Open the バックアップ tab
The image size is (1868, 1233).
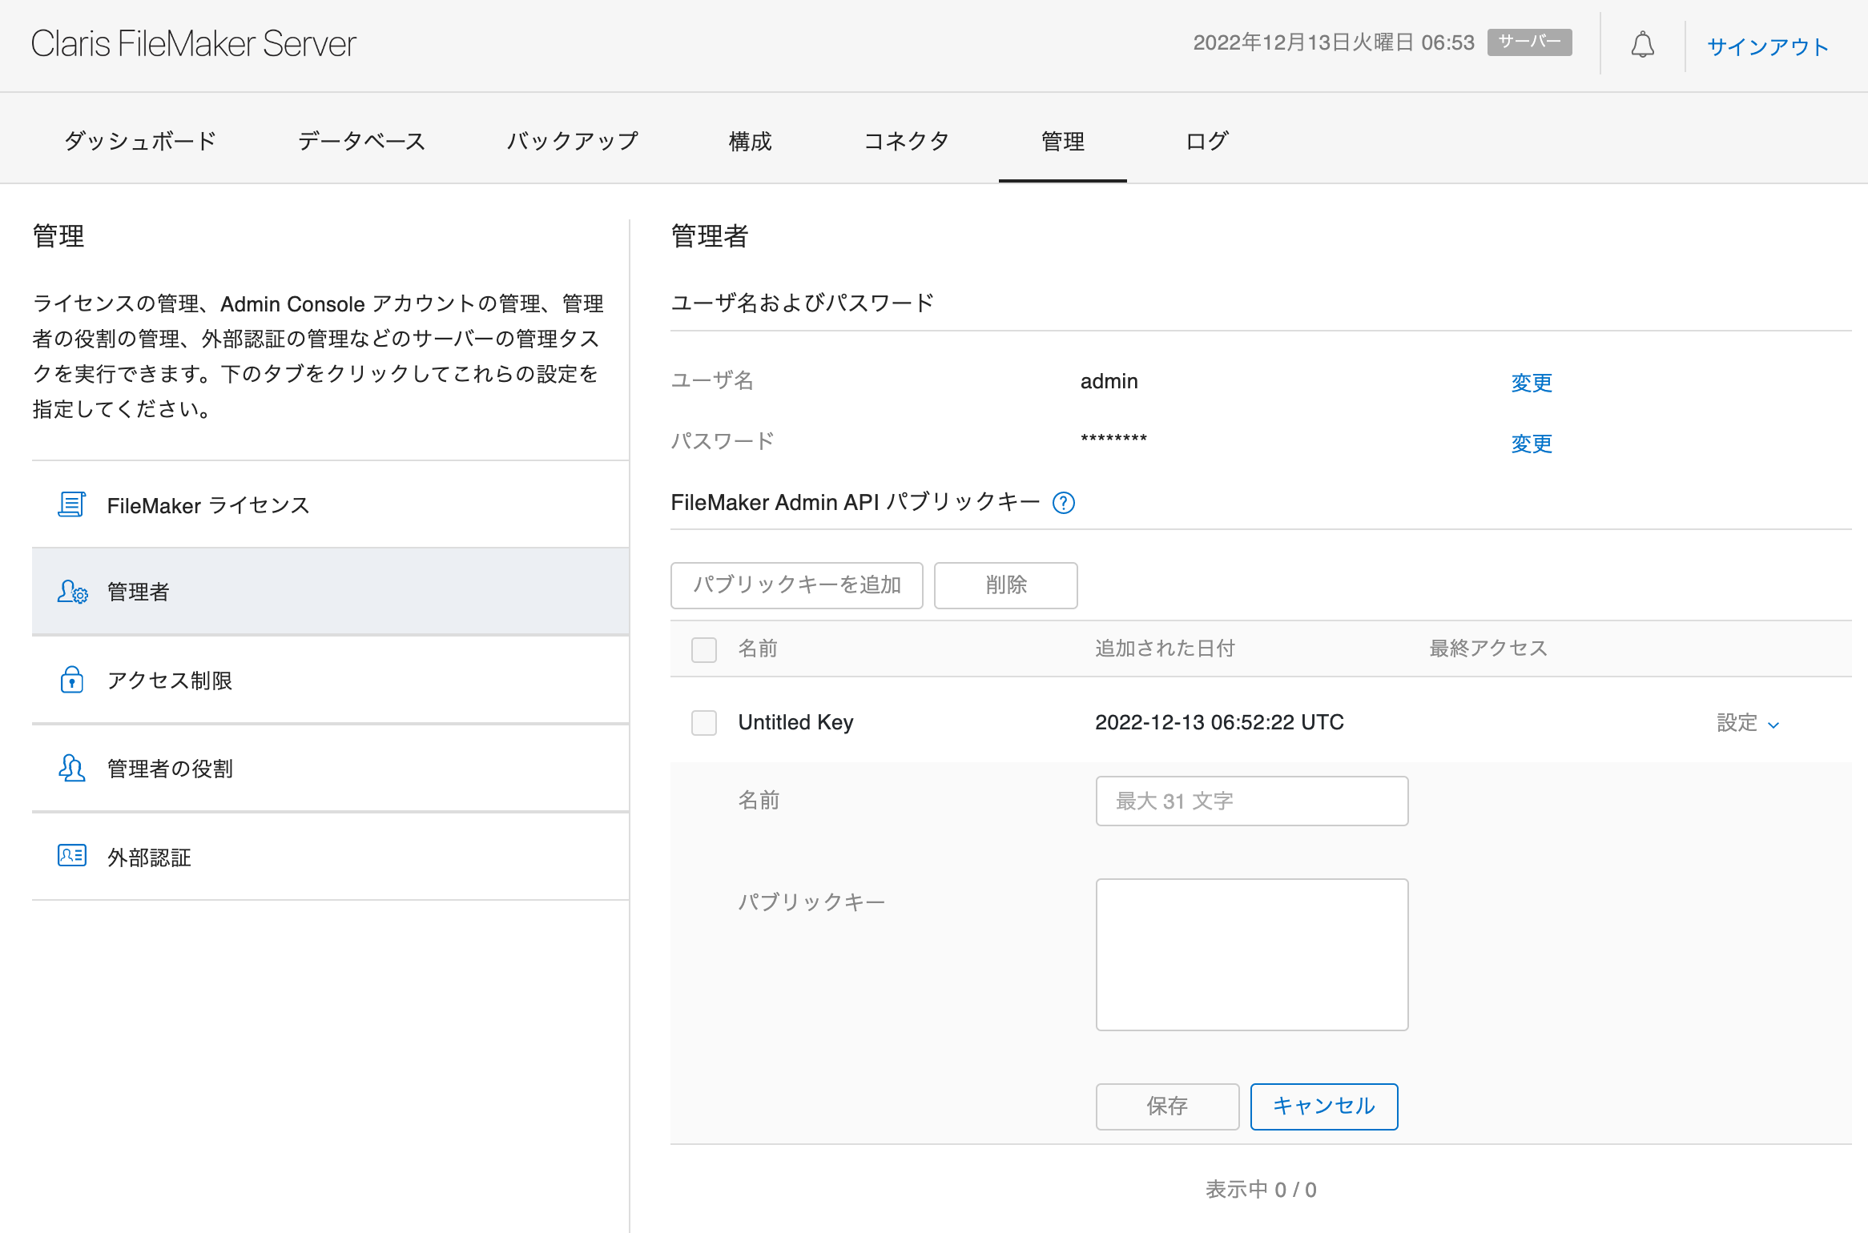click(x=572, y=141)
